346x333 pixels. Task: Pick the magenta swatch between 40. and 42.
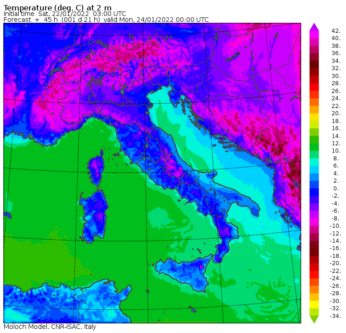pos(314,35)
